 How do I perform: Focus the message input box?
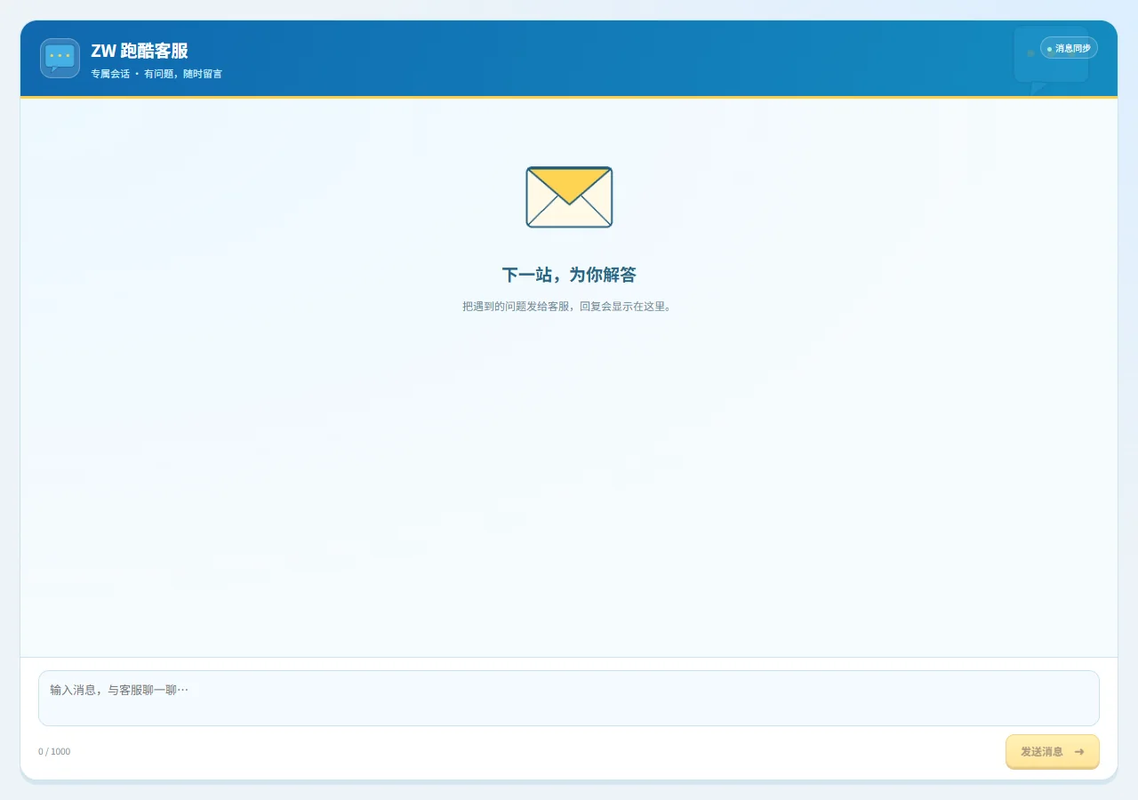point(569,698)
